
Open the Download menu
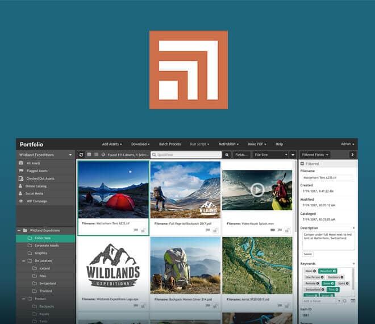tap(140, 144)
